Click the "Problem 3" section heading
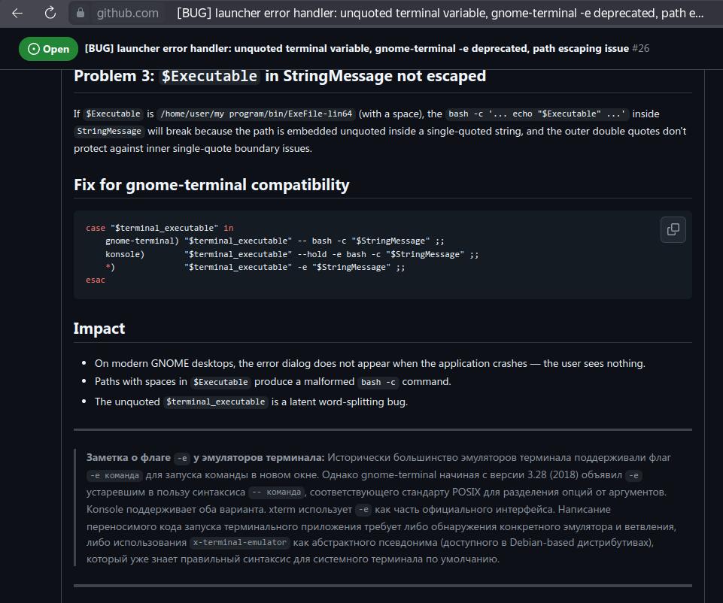723x603 pixels. [x=280, y=76]
